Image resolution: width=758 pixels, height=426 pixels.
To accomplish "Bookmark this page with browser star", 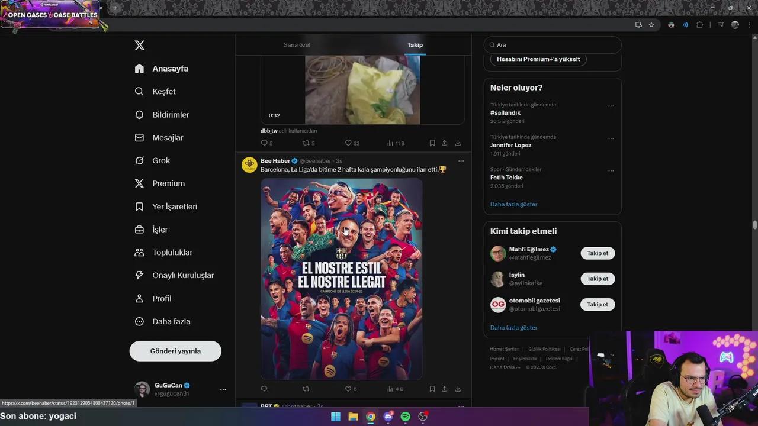I will click(651, 25).
